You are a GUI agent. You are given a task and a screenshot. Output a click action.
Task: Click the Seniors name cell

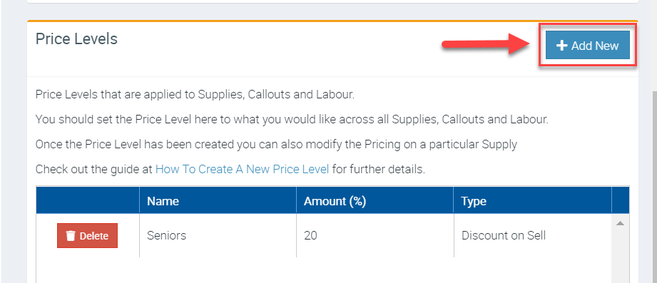pyautogui.click(x=218, y=236)
